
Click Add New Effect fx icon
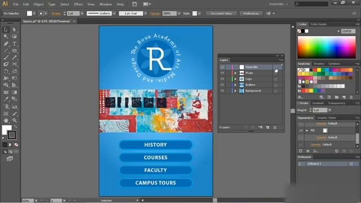point(315,151)
